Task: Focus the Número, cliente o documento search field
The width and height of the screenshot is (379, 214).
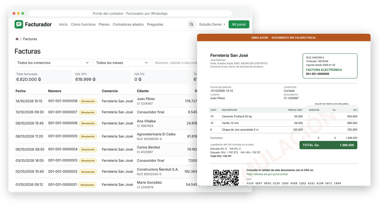Action: coord(175,63)
